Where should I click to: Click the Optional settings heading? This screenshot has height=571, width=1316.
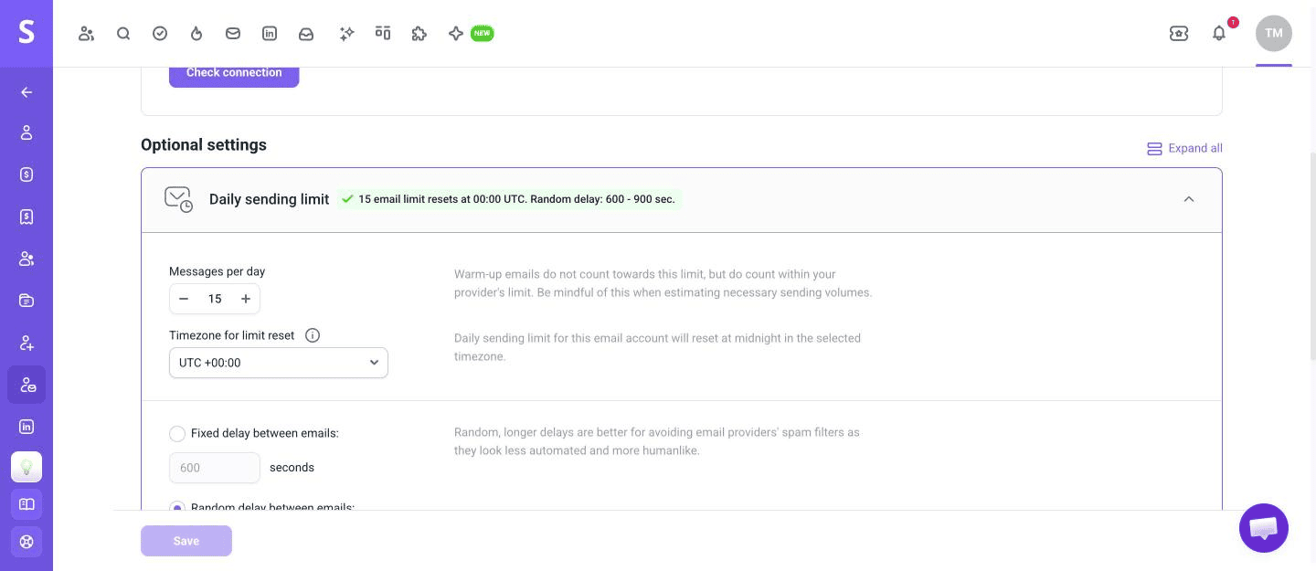(204, 144)
